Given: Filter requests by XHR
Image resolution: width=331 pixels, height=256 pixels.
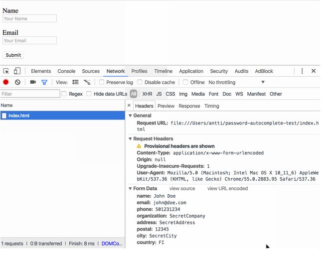Looking at the screenshot, I should point(147,94).
